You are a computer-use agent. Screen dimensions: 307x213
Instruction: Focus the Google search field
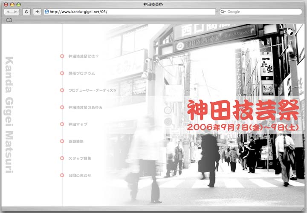[262, 12]
